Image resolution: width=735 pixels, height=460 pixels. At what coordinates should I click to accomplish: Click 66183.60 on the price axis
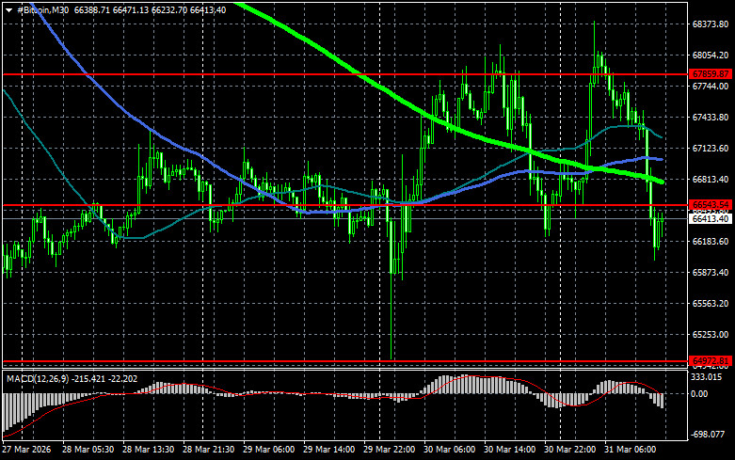[x=711, y=241]
